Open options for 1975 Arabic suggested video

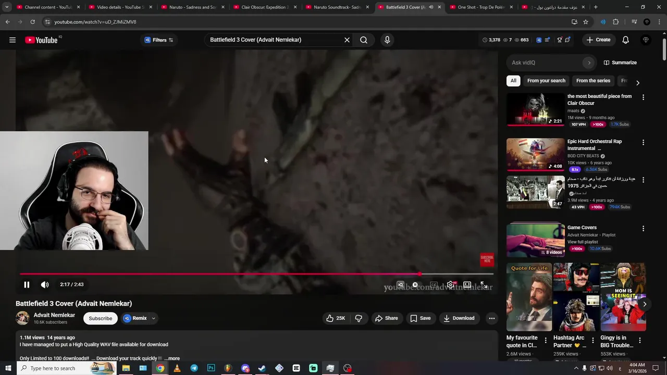(x=643, y=180)
